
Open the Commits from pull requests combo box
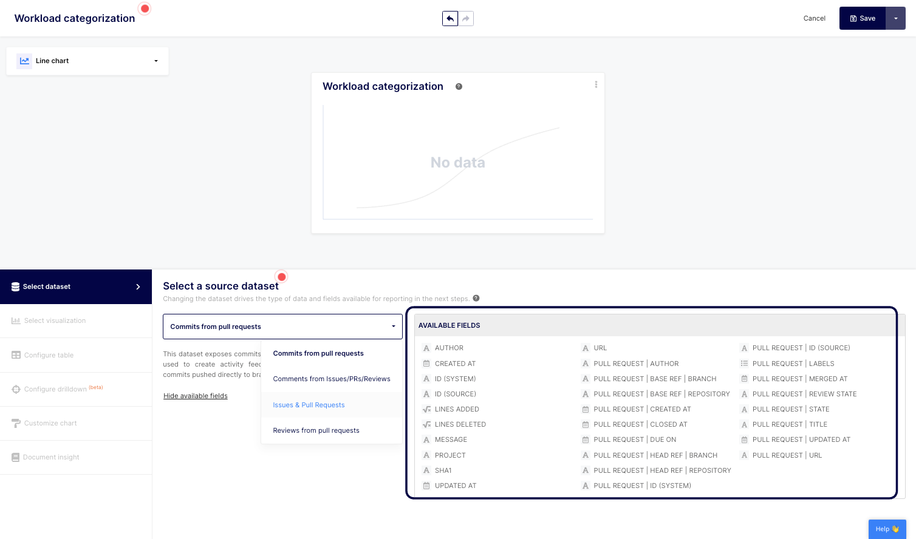click(x=282, y=327)
